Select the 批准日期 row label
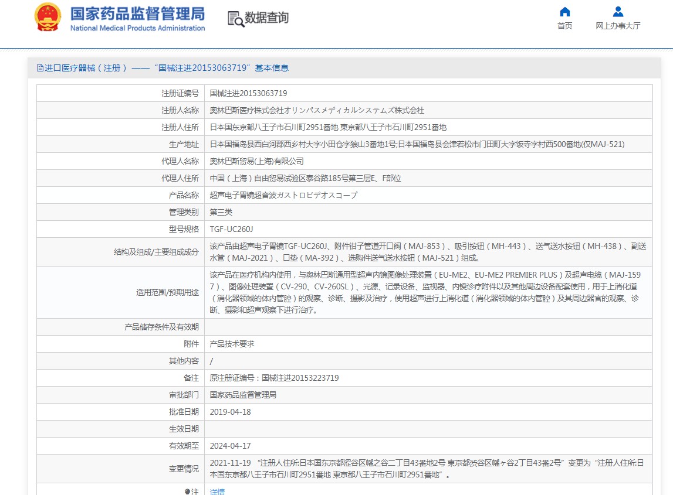Image resolution: width=673 pixels, height=495 pixels. (184, 412)
